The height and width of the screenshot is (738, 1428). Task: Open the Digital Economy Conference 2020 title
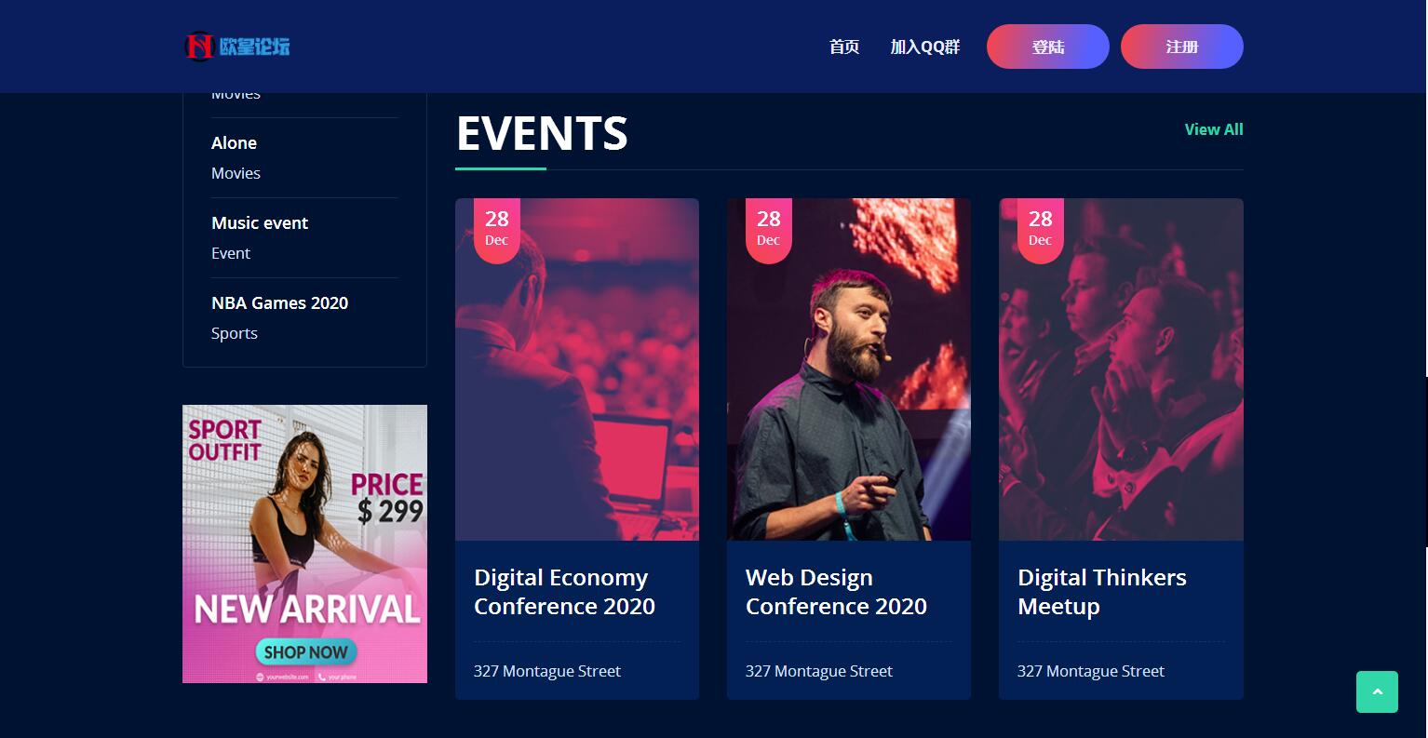click(x=564, y=592)
